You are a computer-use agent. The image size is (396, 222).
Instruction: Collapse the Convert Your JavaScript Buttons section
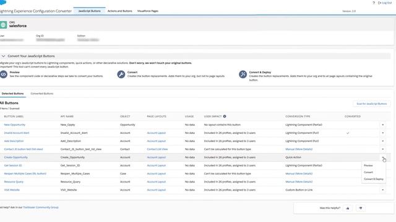[x=4, y=56]
